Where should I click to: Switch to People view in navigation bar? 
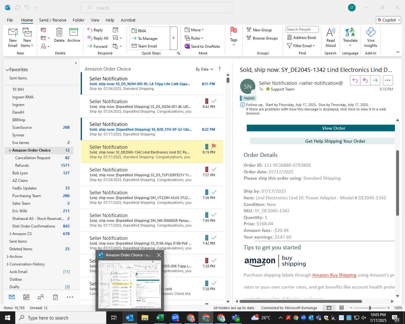[x=40, y=297]
